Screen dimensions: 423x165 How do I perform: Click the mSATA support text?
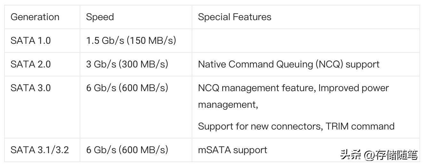click(x=233, y=150)
